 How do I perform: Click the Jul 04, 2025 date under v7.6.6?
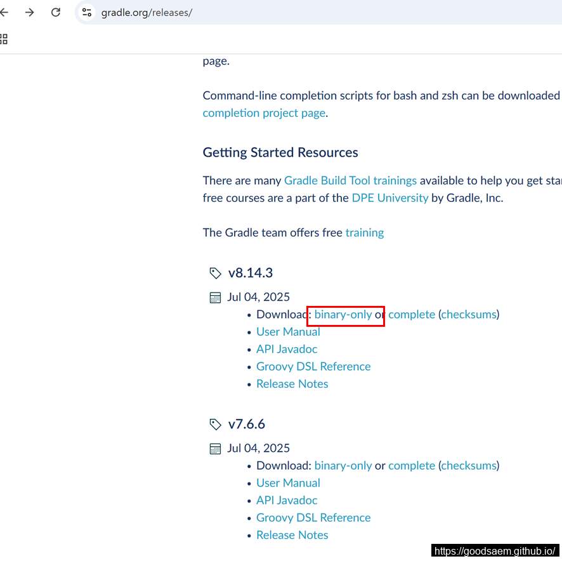258,449
